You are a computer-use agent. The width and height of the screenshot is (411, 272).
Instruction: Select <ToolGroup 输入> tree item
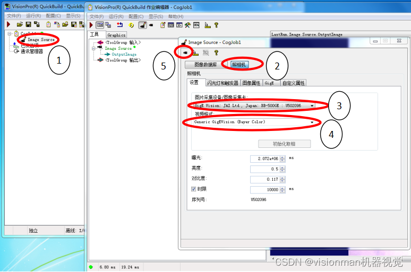click(123, 42)
